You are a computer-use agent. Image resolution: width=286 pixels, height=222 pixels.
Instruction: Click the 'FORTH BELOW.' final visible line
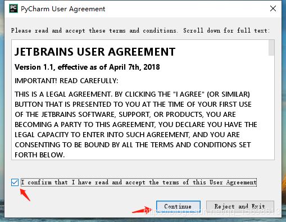pyautogui.click(x=39, y=155)
